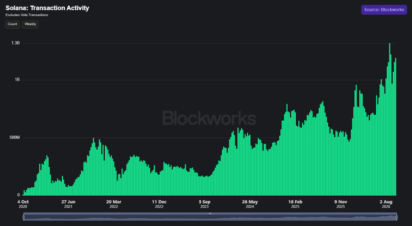Open the Weekly interval selector
Image resolution: width=412 pixels, height=226 pixels.
[30, 24]
